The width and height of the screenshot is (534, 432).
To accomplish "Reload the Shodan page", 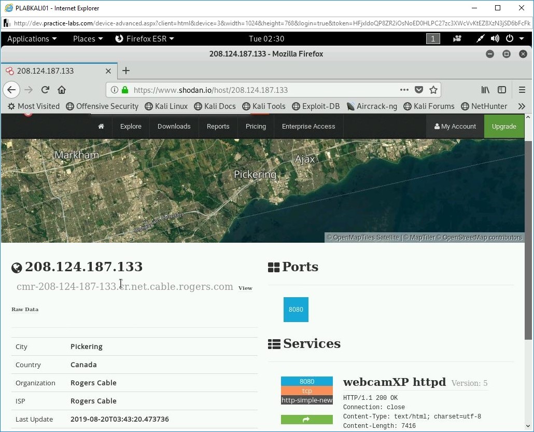I will pos(45,89).
